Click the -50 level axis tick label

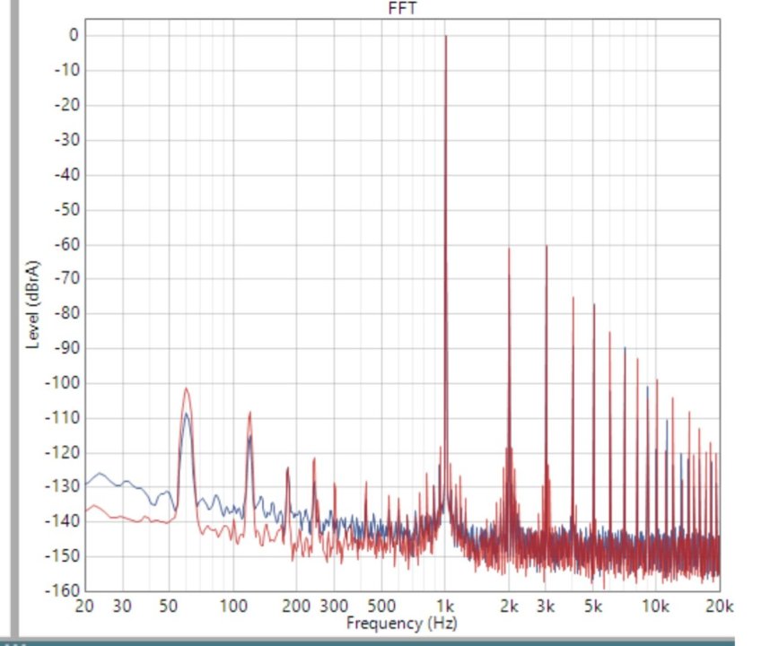66,209
